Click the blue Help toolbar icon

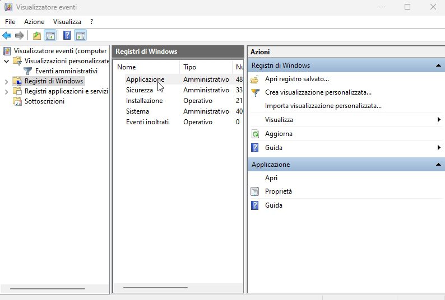coord(67,35)
